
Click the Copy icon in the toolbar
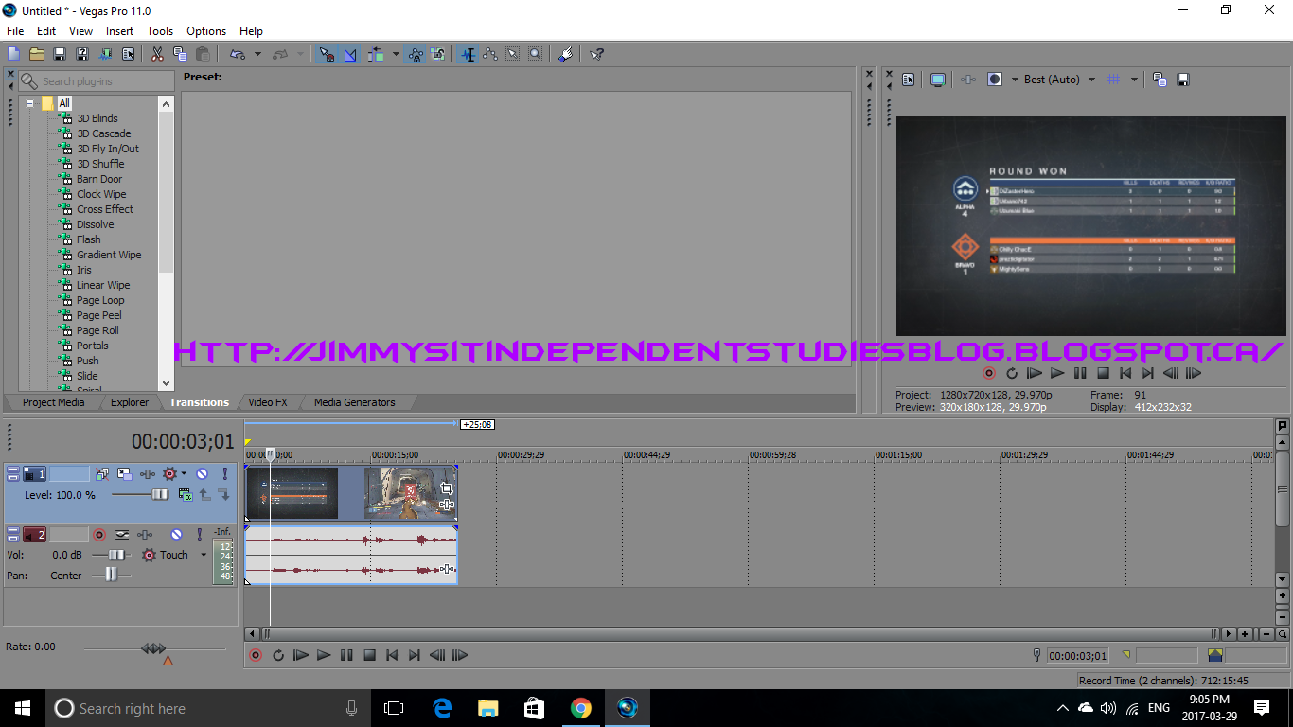(x=180, y=54)
